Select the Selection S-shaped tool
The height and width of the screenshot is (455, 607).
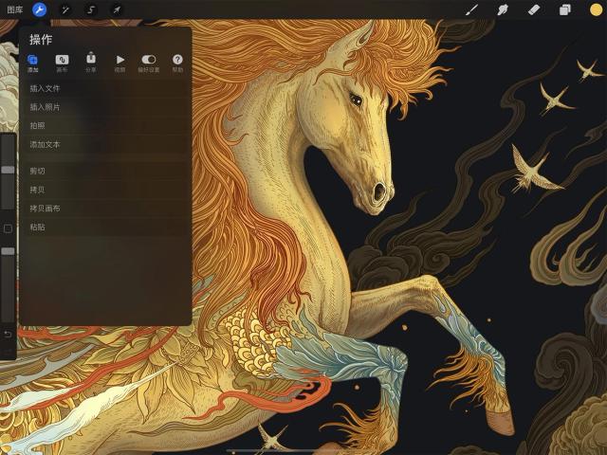coord(91,9)
